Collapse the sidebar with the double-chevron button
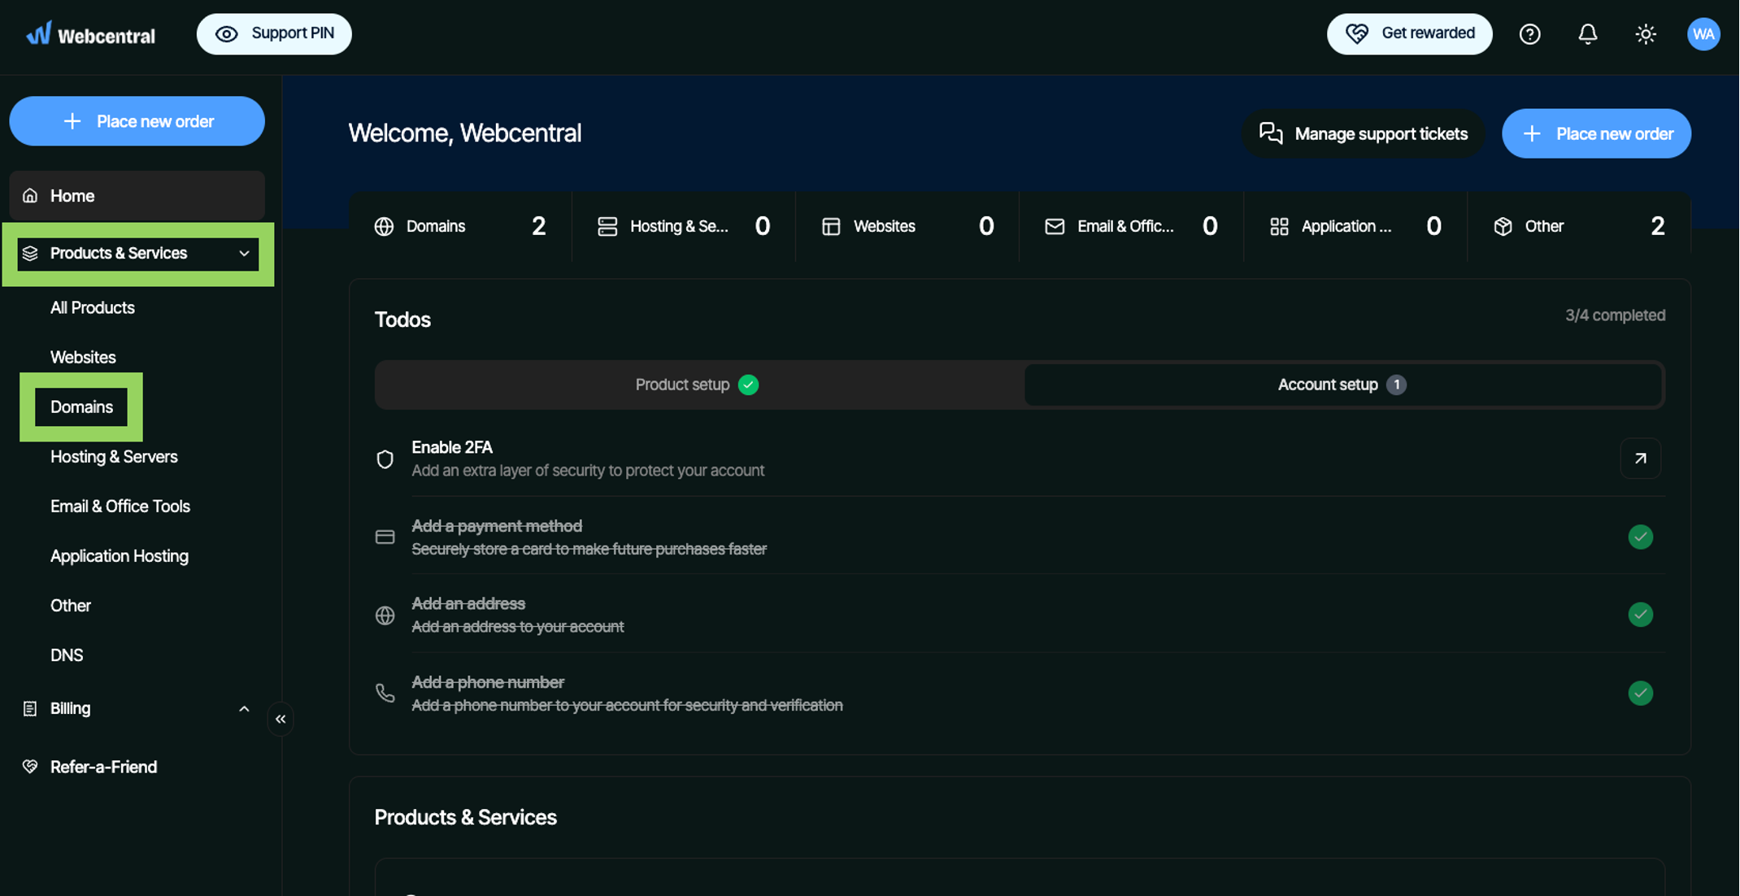1740x896 pixels. click(x=281, y=719)
